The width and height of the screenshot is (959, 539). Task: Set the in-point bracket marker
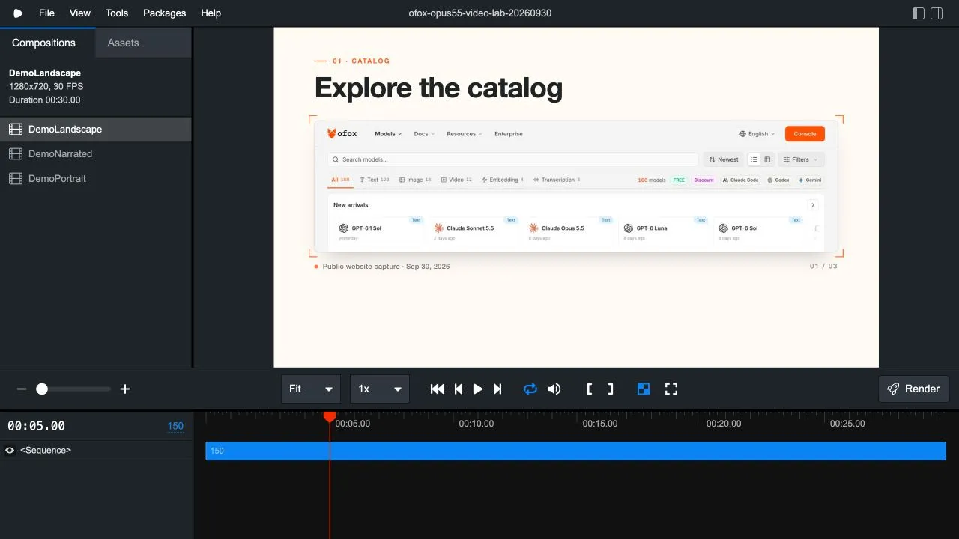coord(590,389)
